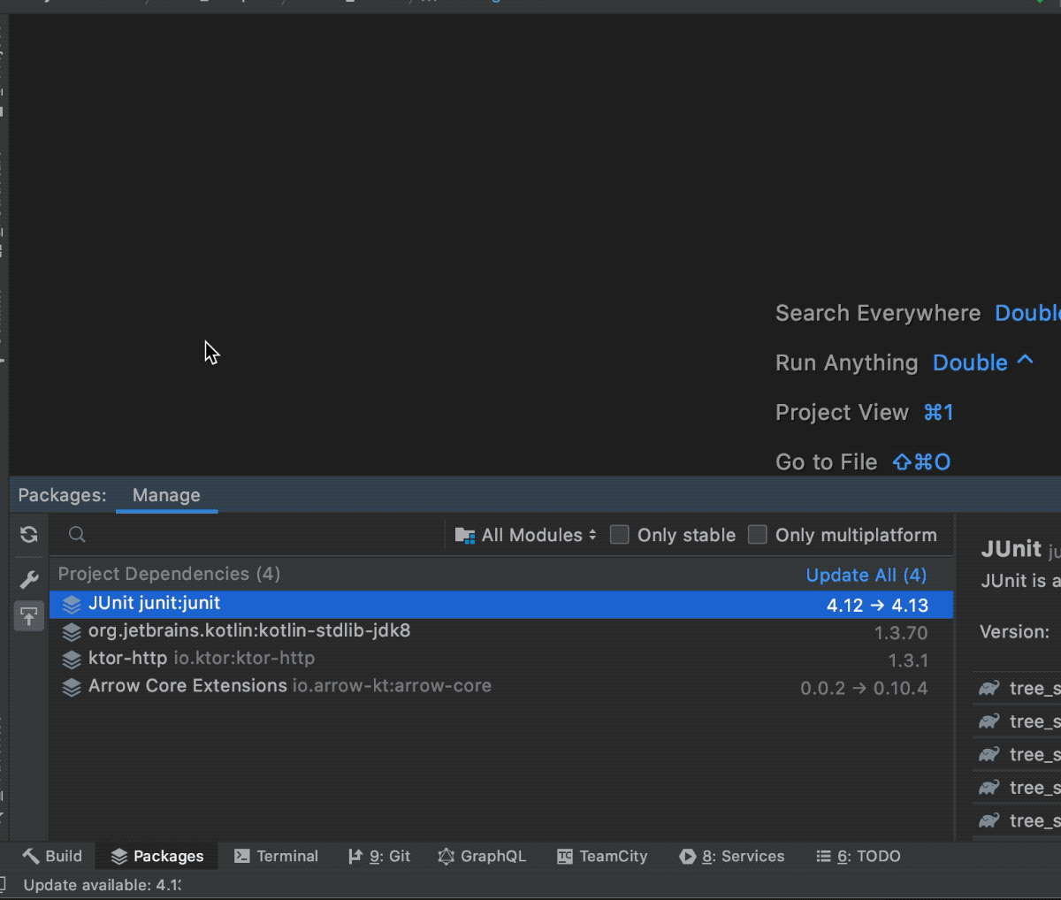
Task: Click the Update available status message
Action: [x=102, y=884]
